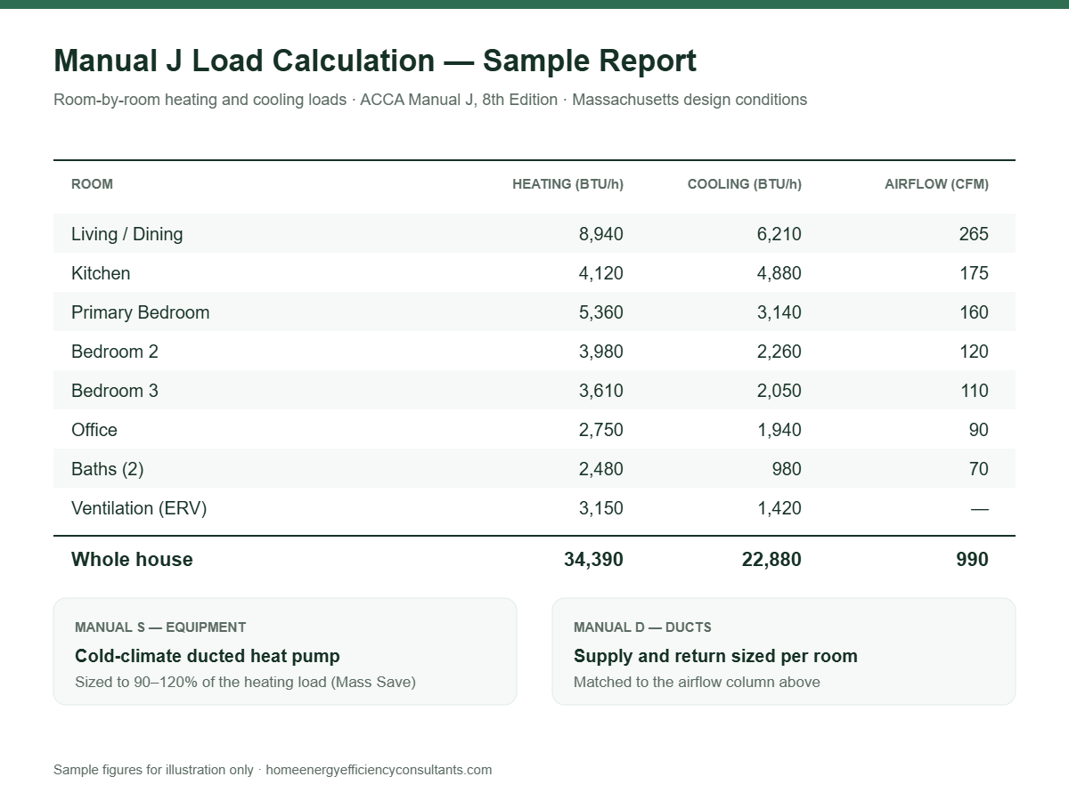Click Living / Dining heating value 8,940
The image size is (1069, 801).
click(601, 234)
